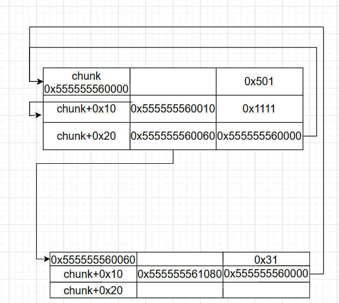Click 0x555555560060 cell in top table's third row

tap(173, 136)
